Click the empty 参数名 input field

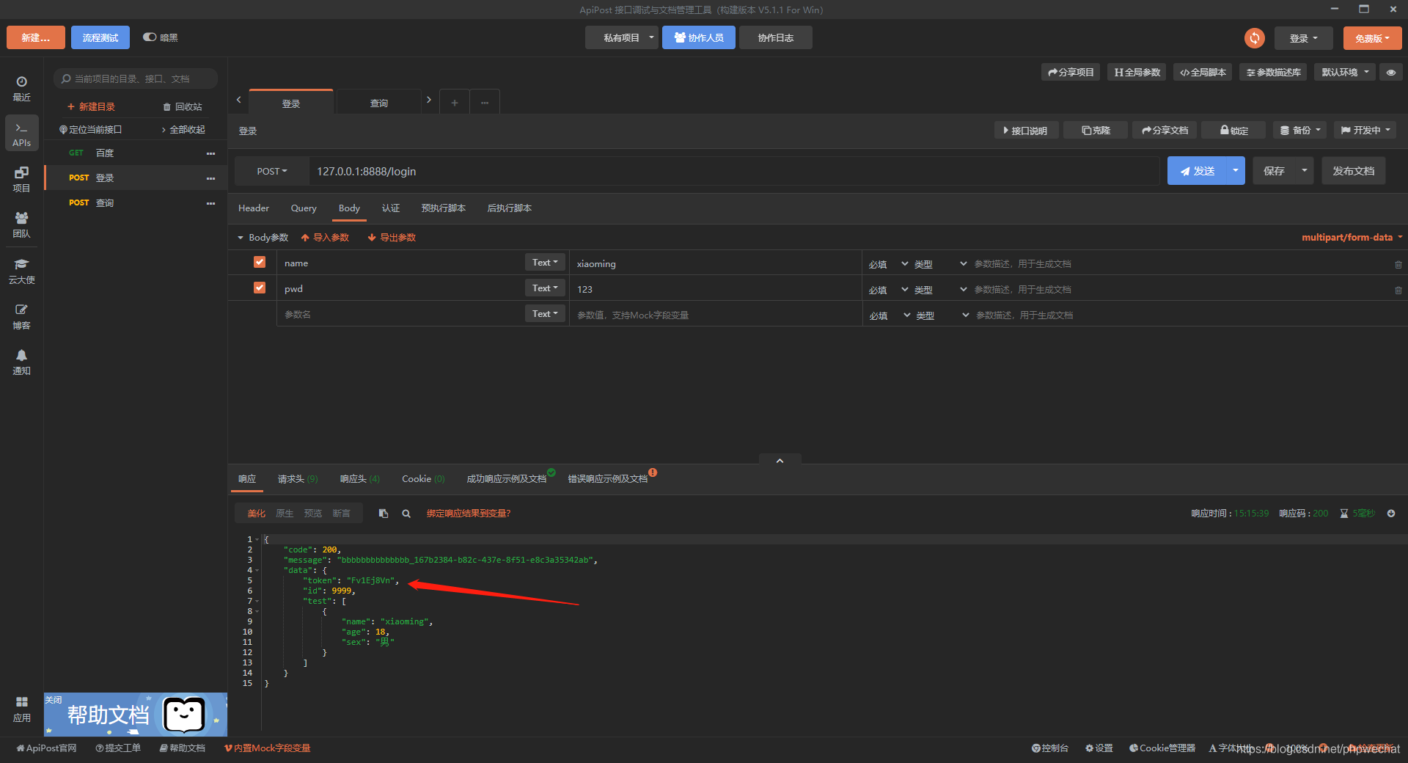point(400,314)
